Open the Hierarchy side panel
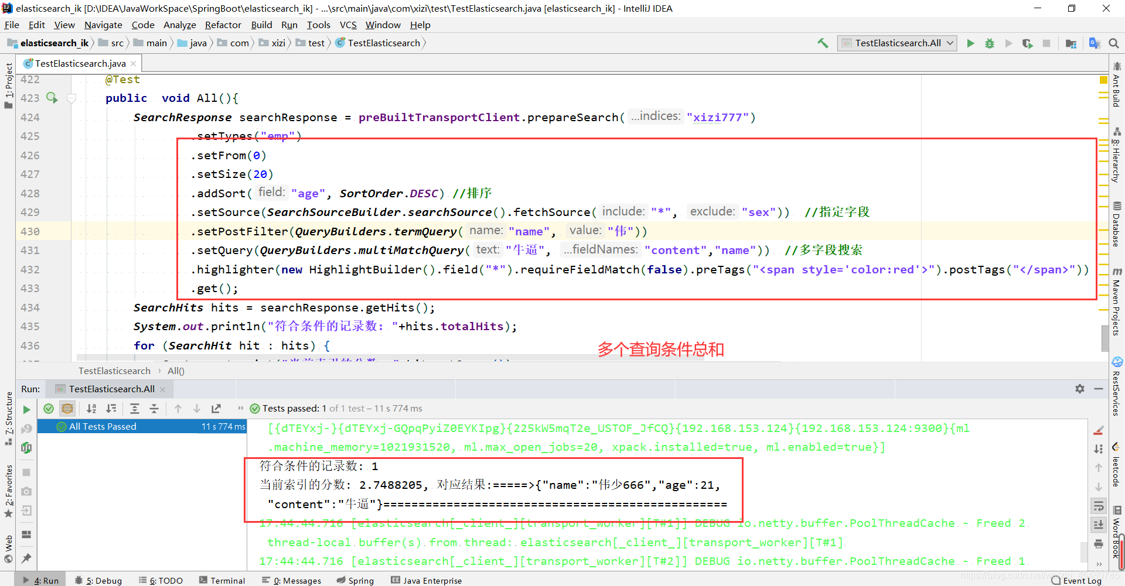Screen dimensions: 1125x586 click(x=1117, y=155)
